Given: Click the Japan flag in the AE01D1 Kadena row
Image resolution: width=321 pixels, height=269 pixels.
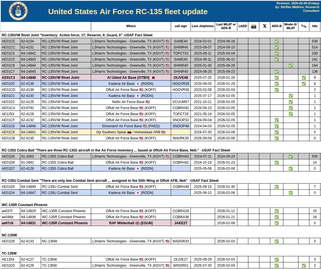Looking at the screenshot, I should (x=138, y=96).
